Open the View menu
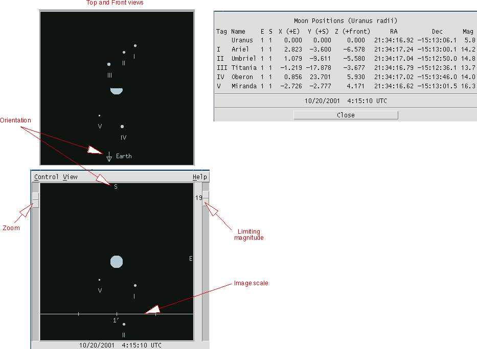The height and width of the screenshot is (349, 477). [x=70, y=177]
